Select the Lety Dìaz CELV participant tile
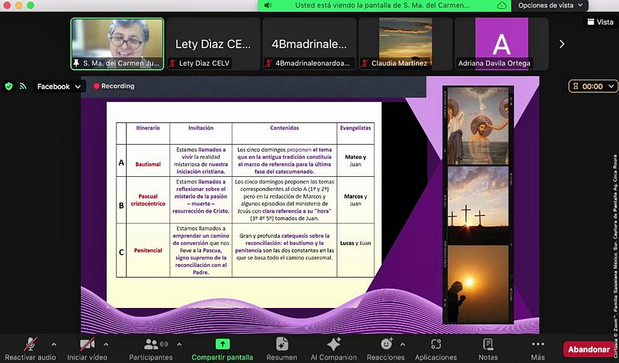The width and height of the screenshot is (619, 363). [213, 44]
